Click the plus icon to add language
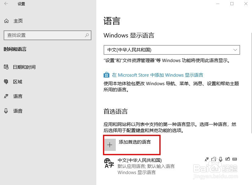The image size is (252, 185). pos(110,145)
